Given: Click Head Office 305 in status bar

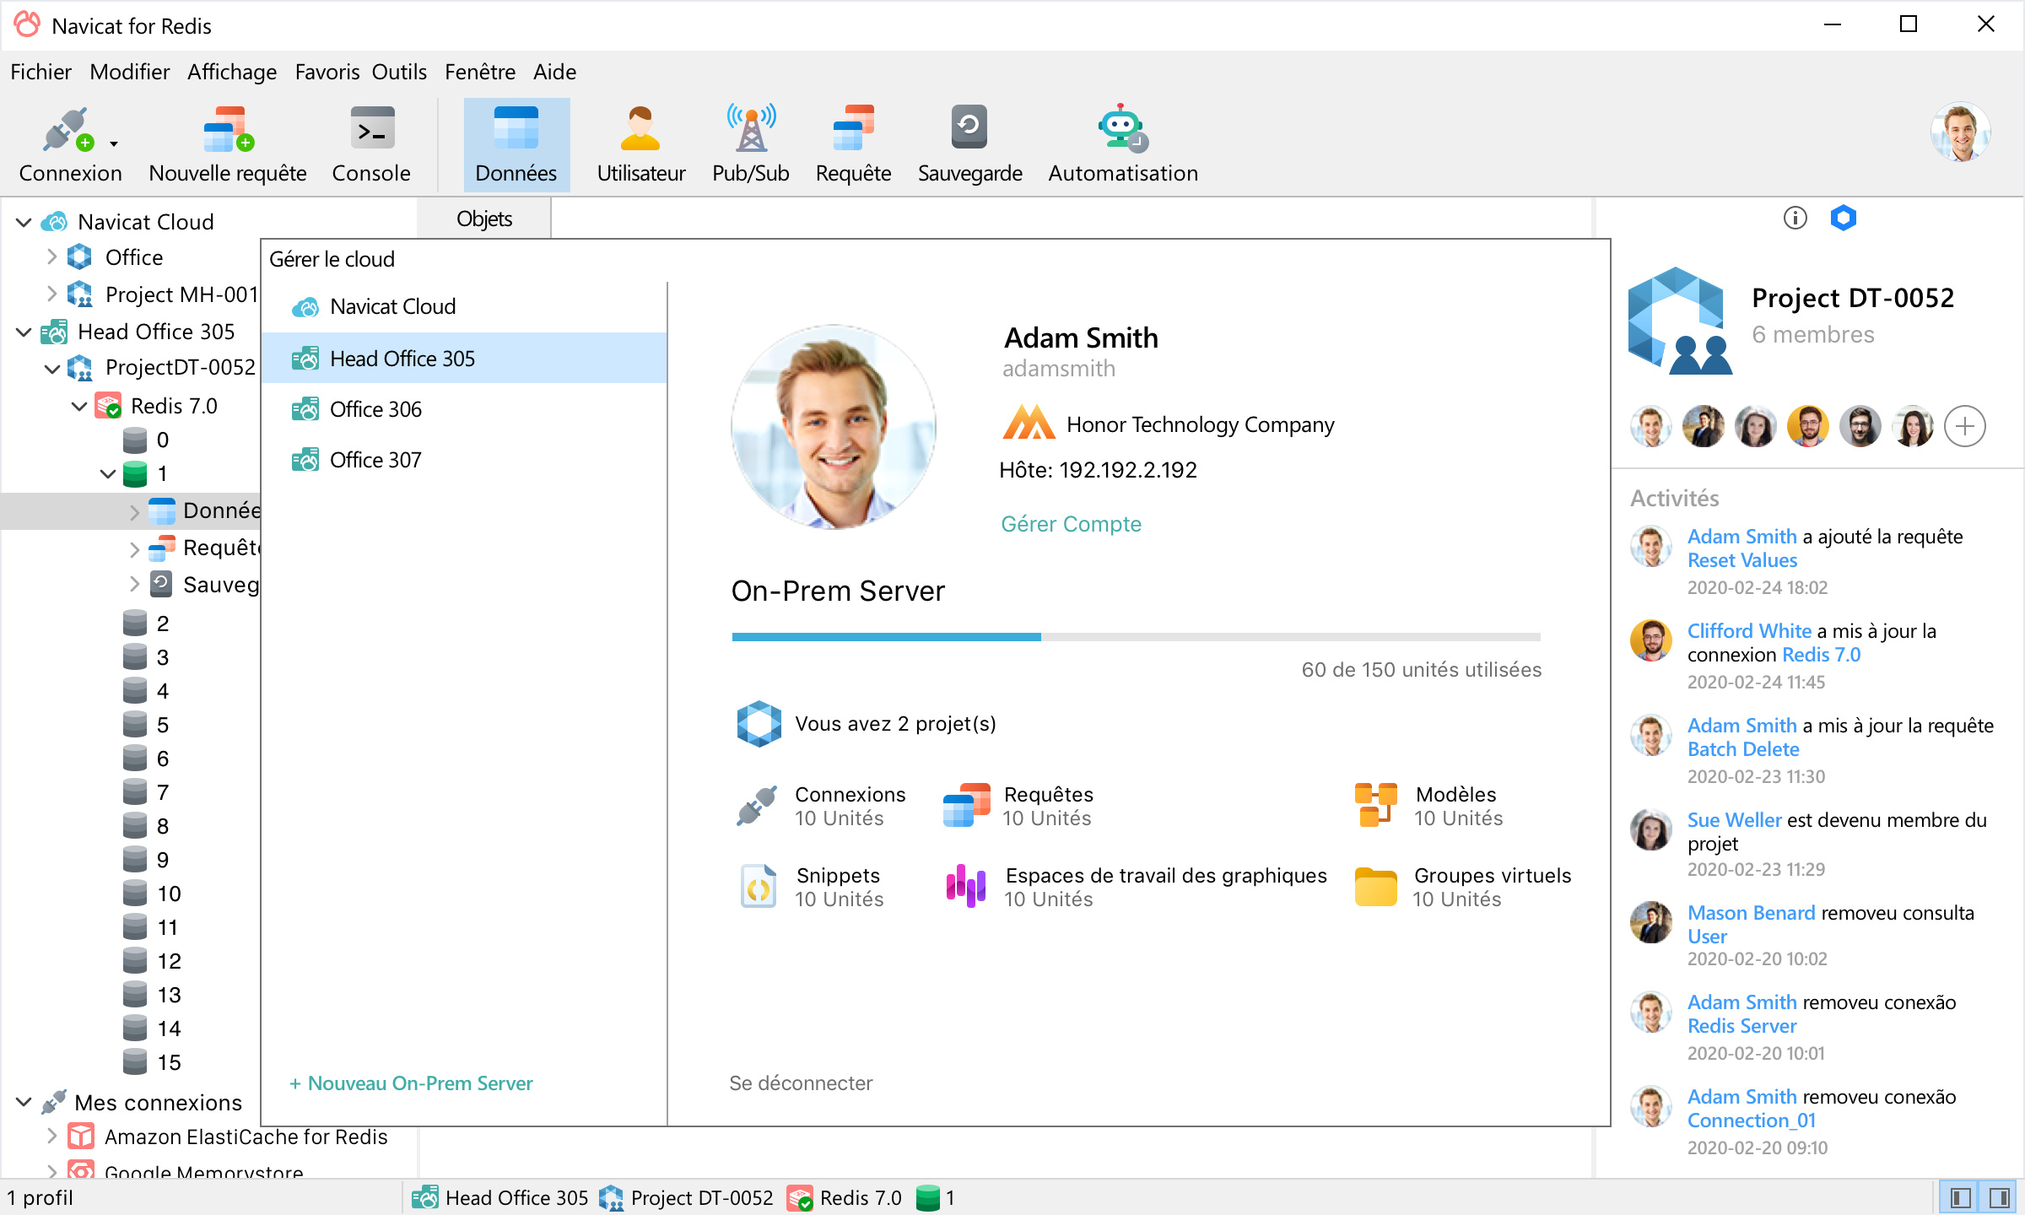Looking at the screenshot, I should coord(499,1198).
